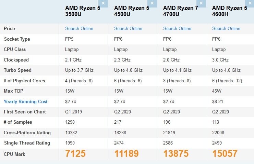This screenshot has width=254, height=164.
Task: Click the AMD Ryzen 5 4500U title
Action: (132, 11)
